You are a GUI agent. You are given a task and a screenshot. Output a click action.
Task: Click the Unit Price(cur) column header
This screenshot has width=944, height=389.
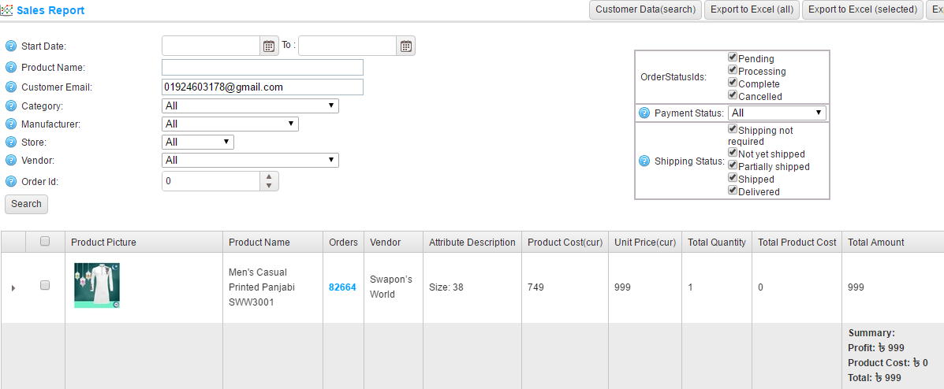[645, 243]
